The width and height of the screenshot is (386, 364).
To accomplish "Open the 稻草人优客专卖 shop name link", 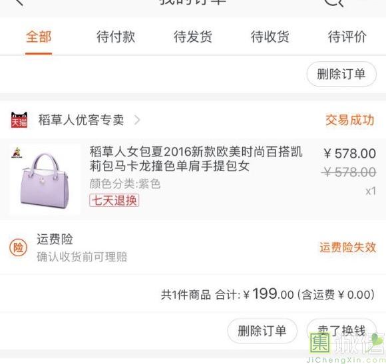I will (x=81, y=120).
